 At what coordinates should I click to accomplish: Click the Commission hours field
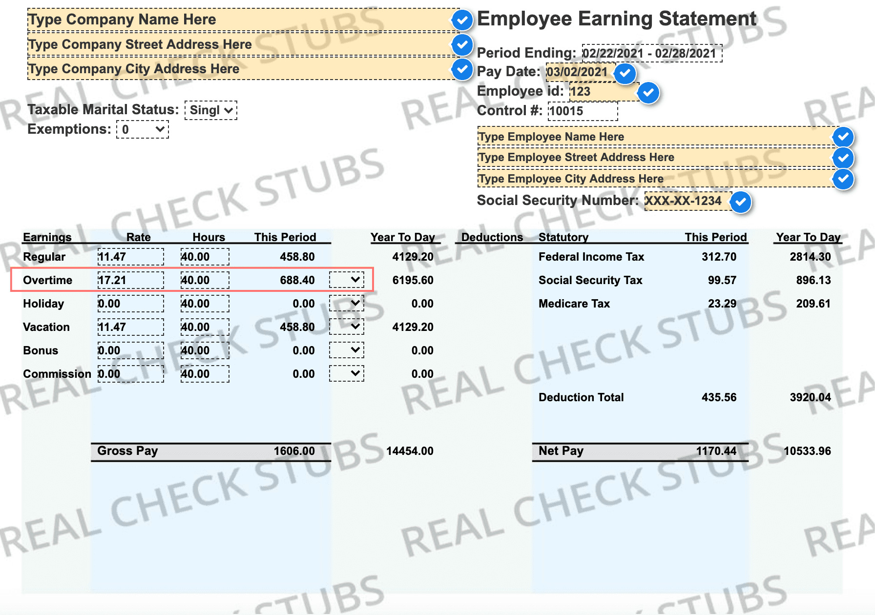click(205, 374)
